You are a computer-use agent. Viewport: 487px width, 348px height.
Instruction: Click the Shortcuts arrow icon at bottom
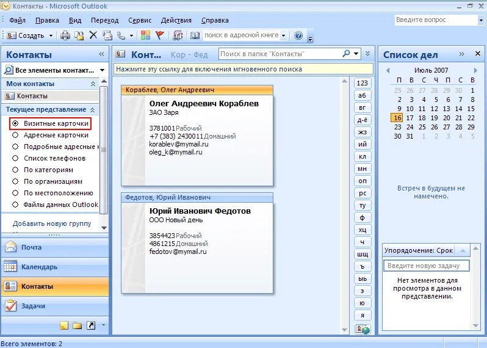click(91, 325)
